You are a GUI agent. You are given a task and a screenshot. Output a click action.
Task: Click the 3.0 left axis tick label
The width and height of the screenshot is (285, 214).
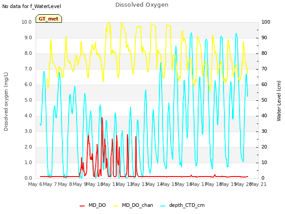click(28, 131)
